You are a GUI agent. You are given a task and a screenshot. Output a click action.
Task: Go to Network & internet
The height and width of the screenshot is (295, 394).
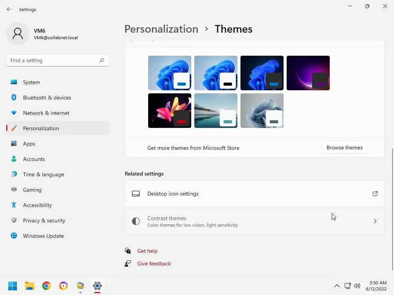[x=58, y=113]
